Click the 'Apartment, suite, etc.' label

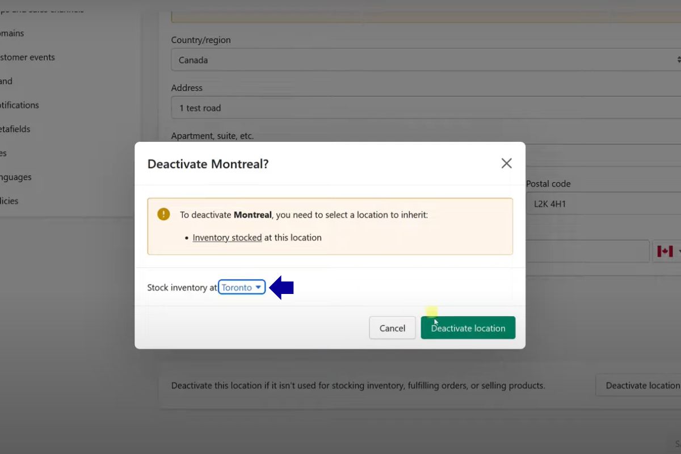tap(212, 136)
